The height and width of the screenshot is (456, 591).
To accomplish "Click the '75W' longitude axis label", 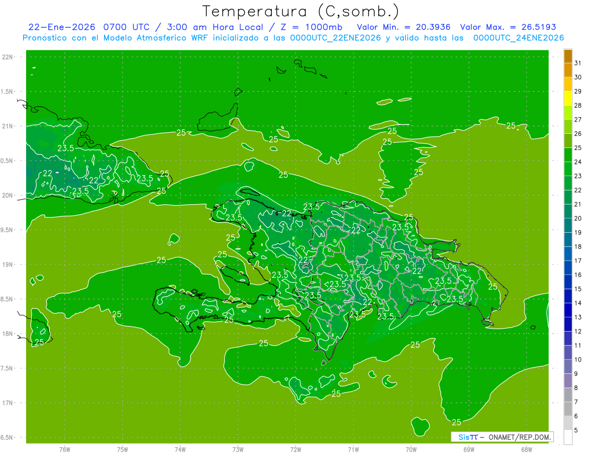I will [x=122, y=449].
